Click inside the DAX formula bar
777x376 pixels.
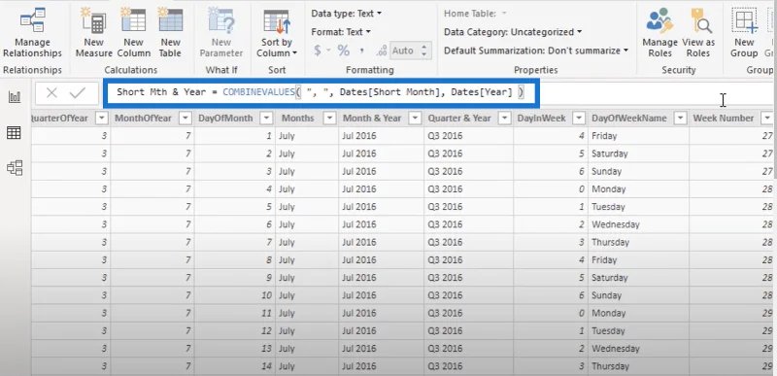click(321, 92)
